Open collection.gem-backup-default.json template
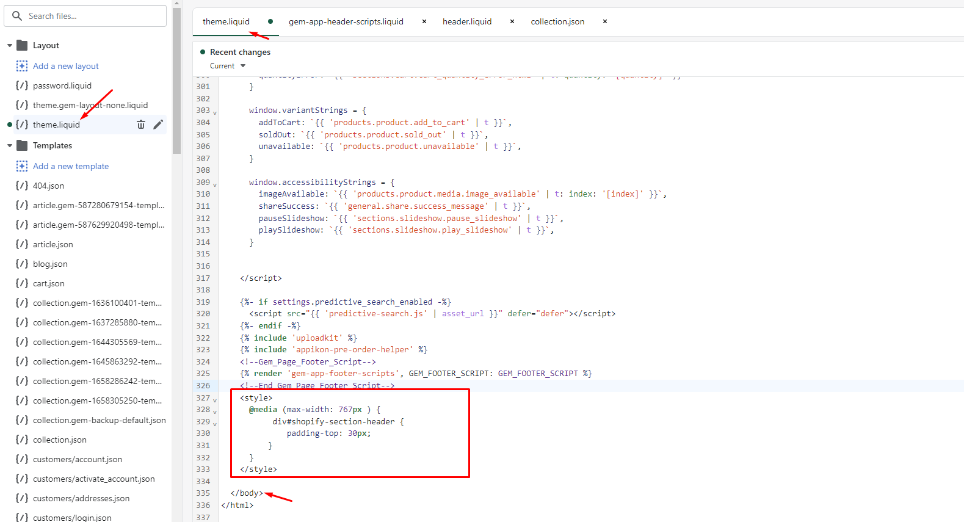The width and height of the screenshot is (964, 522). click(x=100, y=420)
